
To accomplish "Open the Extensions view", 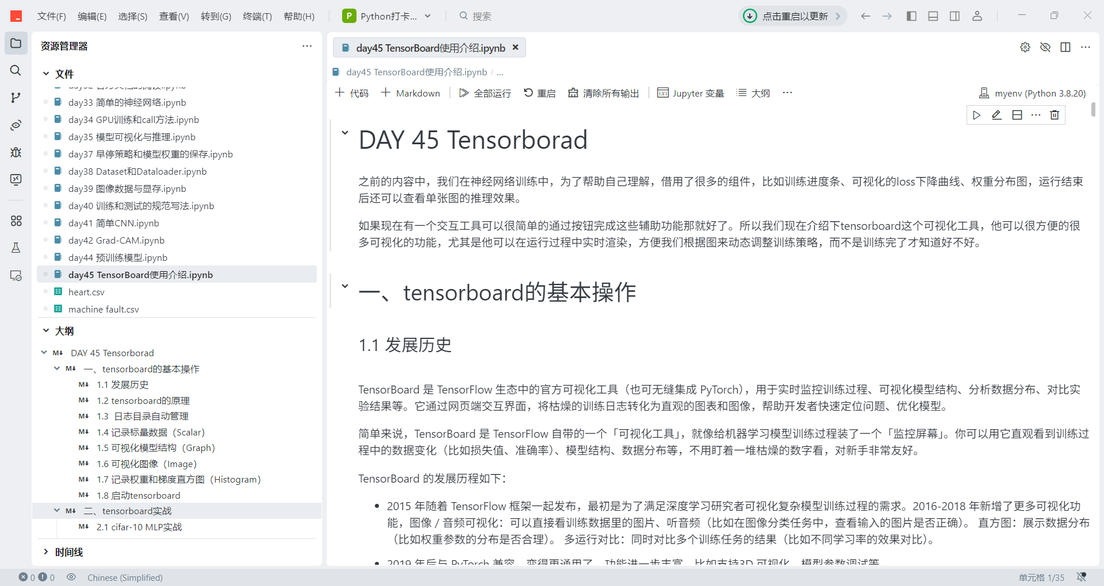I will point(16,221).
